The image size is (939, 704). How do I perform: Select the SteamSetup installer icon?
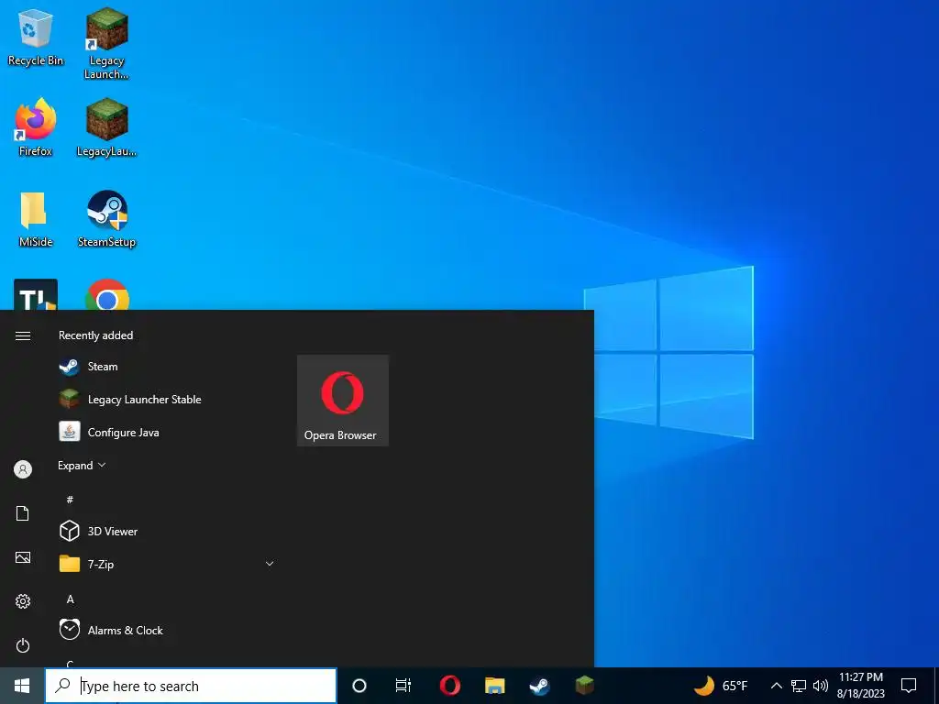pyautogui.click(x=106, y=219)
